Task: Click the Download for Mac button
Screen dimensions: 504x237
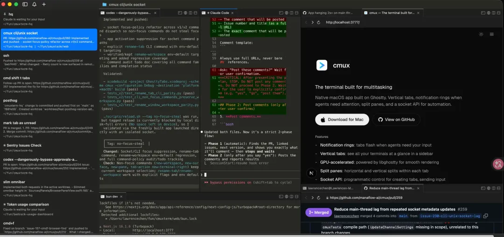Action: coord(342,120)
